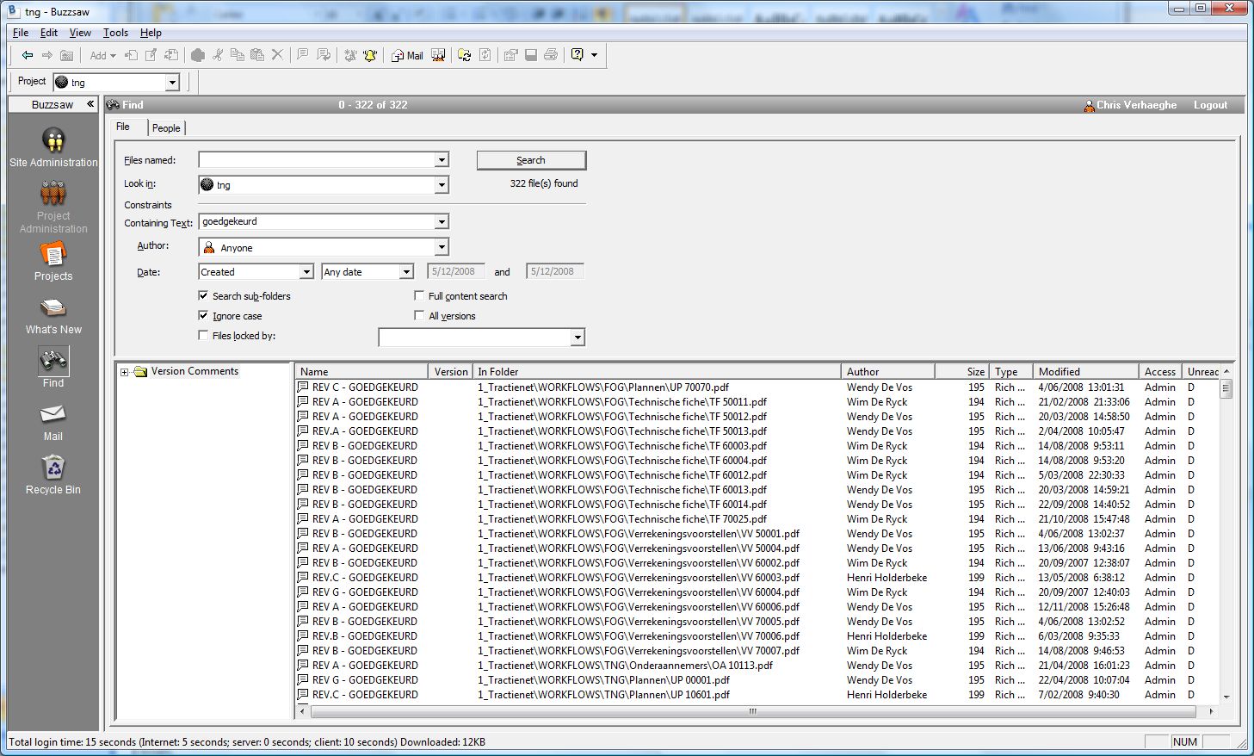Click the Delete X toolbar icon
This screenshot has width=1254, height=756.
[277, 55]
